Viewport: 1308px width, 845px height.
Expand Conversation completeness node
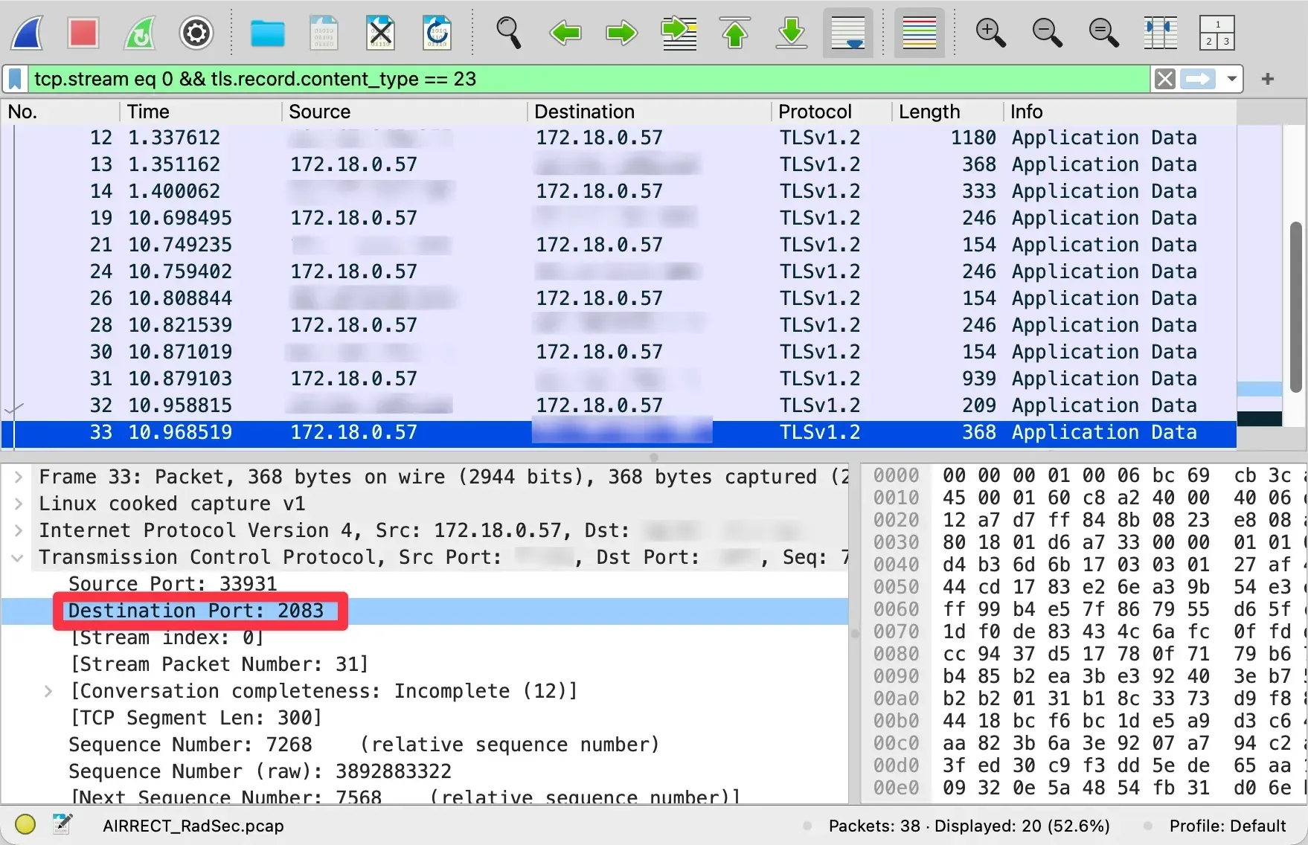(x=48, y=691)
